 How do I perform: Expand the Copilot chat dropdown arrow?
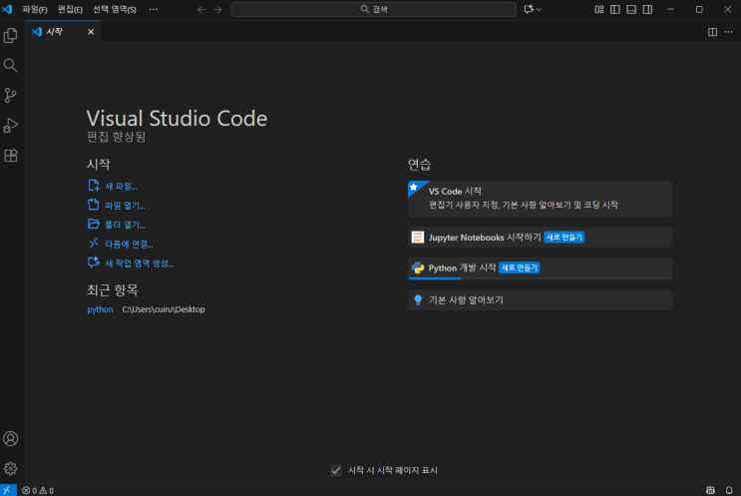(540, 9)
